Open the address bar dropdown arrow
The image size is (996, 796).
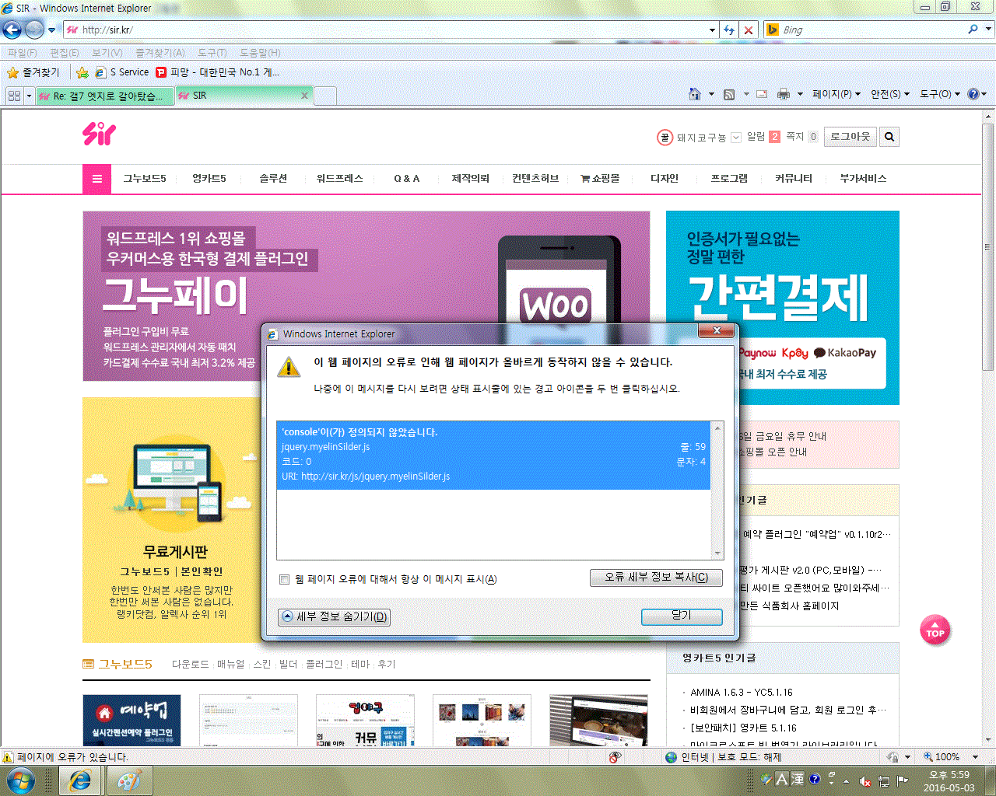coord(712,30)
